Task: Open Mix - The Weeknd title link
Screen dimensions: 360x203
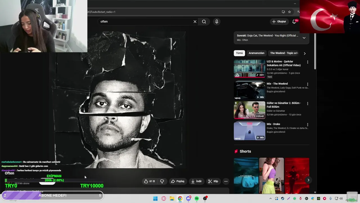Action: [277, 84]
